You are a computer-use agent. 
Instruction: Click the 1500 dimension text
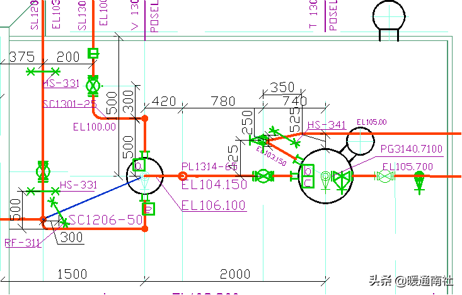pos(72,274)
